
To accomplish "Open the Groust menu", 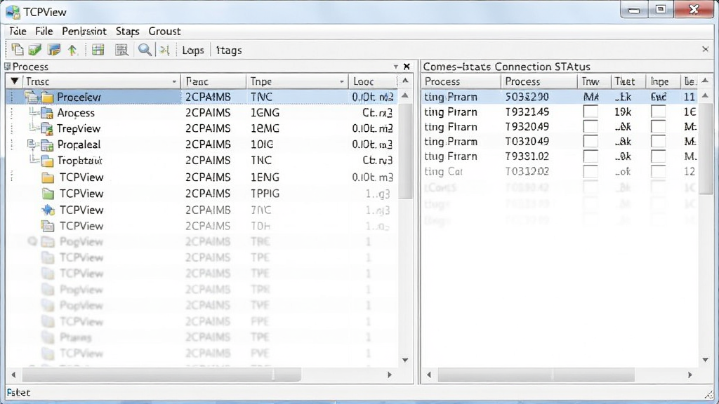I will point(164,31).
